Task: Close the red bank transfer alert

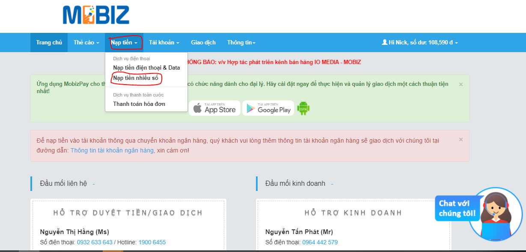Action: point(461,140)
